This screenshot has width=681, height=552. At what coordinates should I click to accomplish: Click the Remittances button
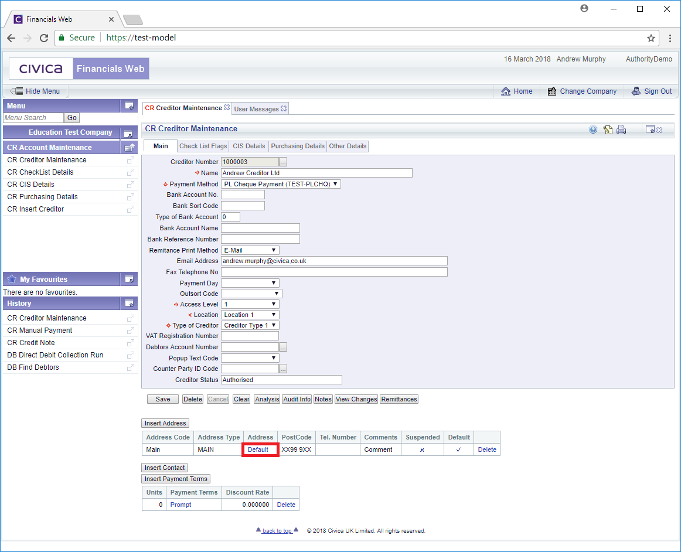click(399, 399)
